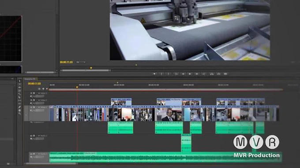This screenshot has width=300, height=168.
Task: Select the Rolling Edit tool
Action: coord(19,91)
